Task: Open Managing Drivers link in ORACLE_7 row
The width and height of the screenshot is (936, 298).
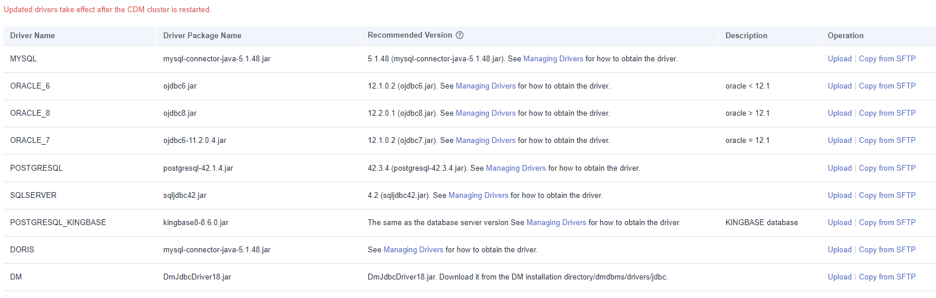Action: click(x=485, y=141)
